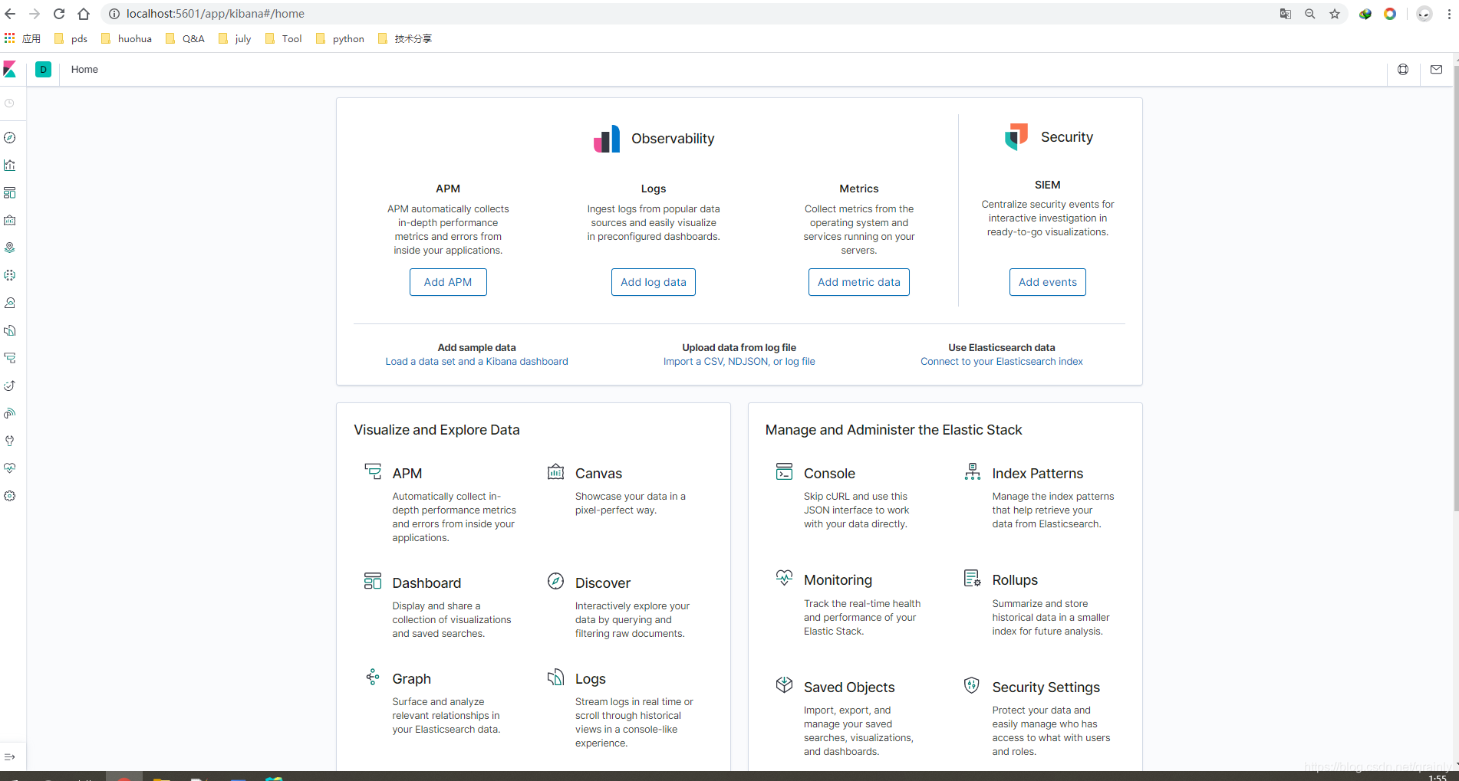Open the Chrome three-dot menu
Viewport: 1459px width, 781px height.
coord(1449,14)
